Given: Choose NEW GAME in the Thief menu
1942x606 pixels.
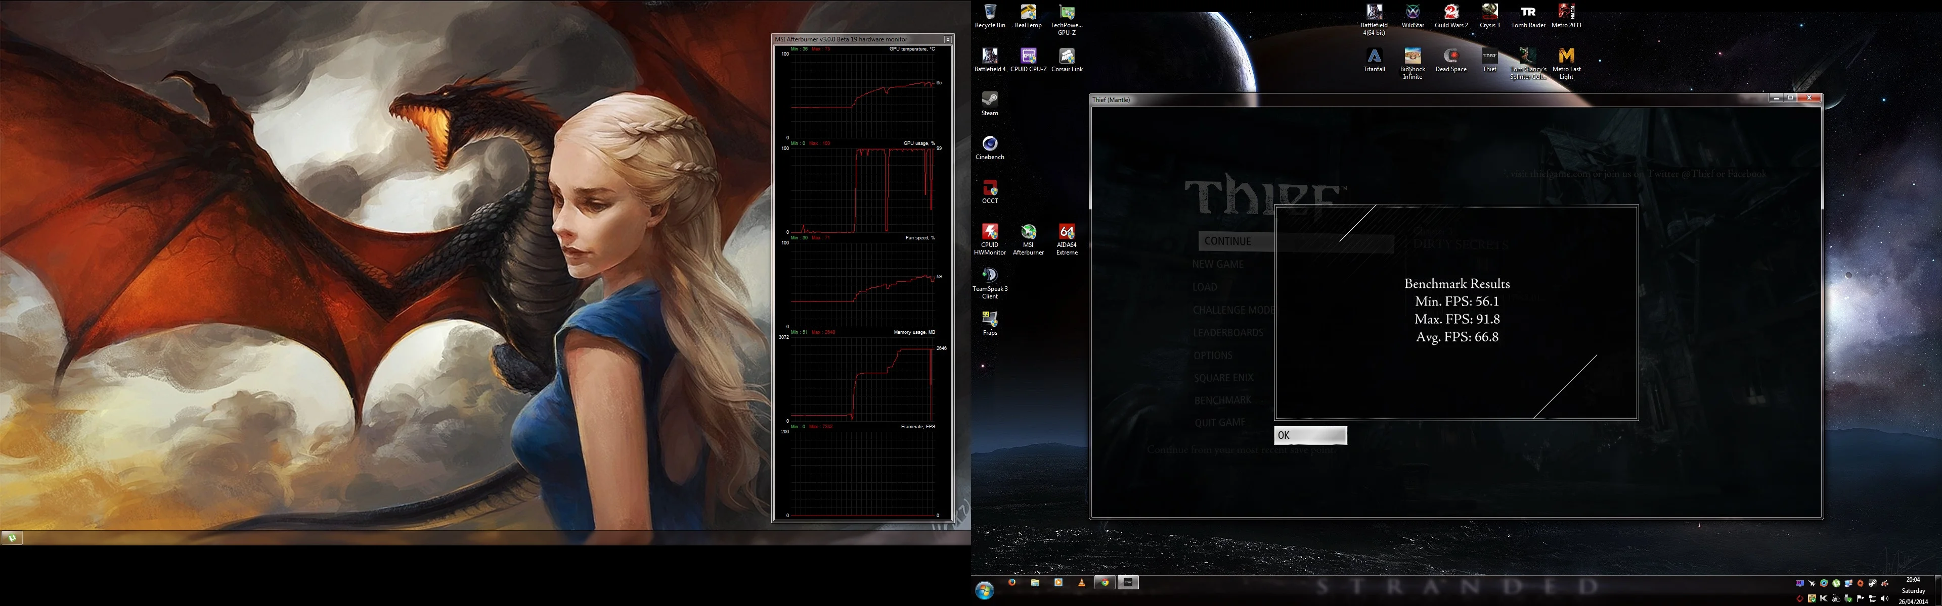Looking at the screenshot, I should tap(1217, 264).
